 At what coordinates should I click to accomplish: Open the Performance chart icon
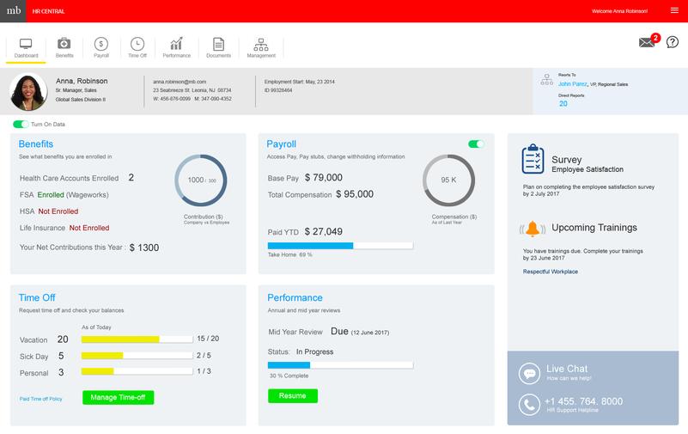(x=176, y=44)
